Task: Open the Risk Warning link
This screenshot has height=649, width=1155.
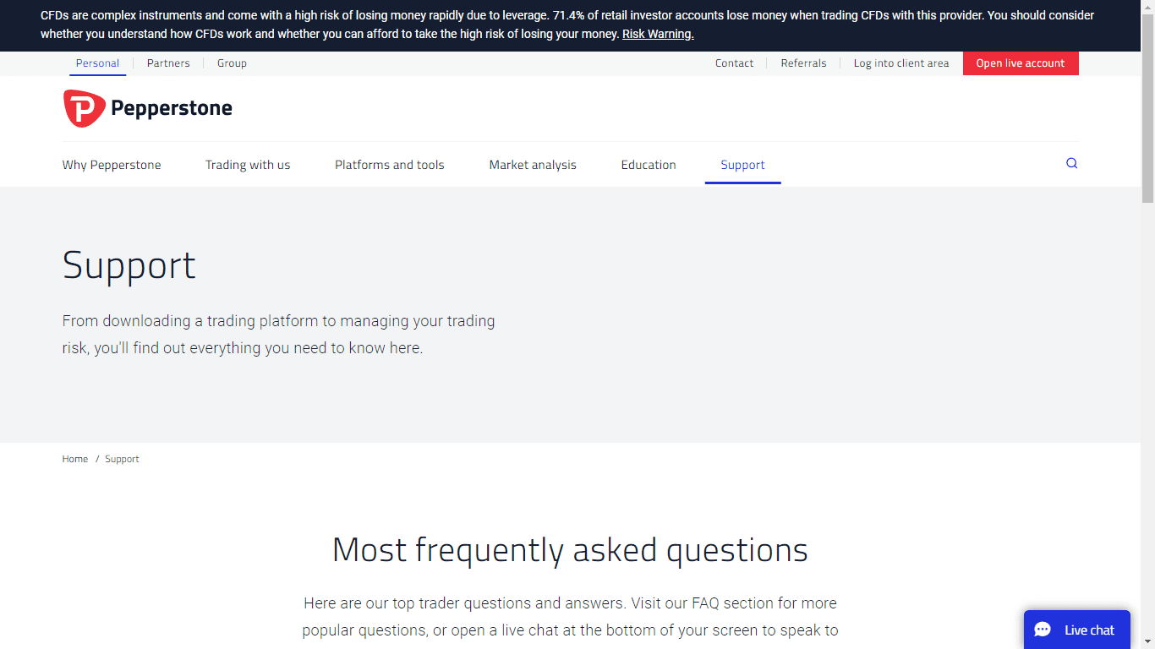Action: point(658,34)
